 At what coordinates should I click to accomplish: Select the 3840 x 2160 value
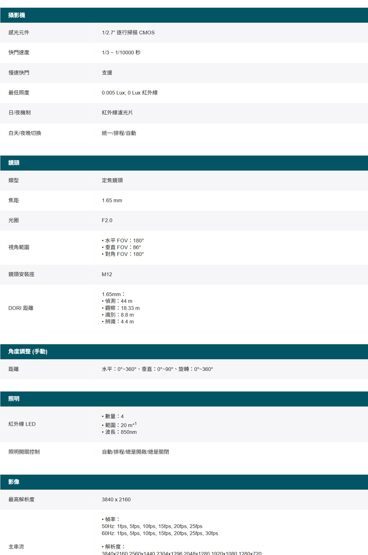click(116, 499)
